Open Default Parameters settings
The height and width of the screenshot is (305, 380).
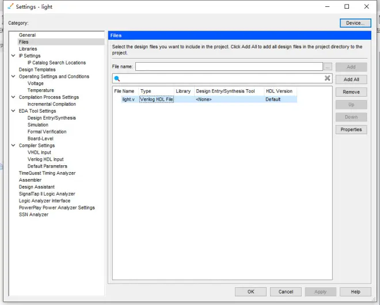pos(47,166)
